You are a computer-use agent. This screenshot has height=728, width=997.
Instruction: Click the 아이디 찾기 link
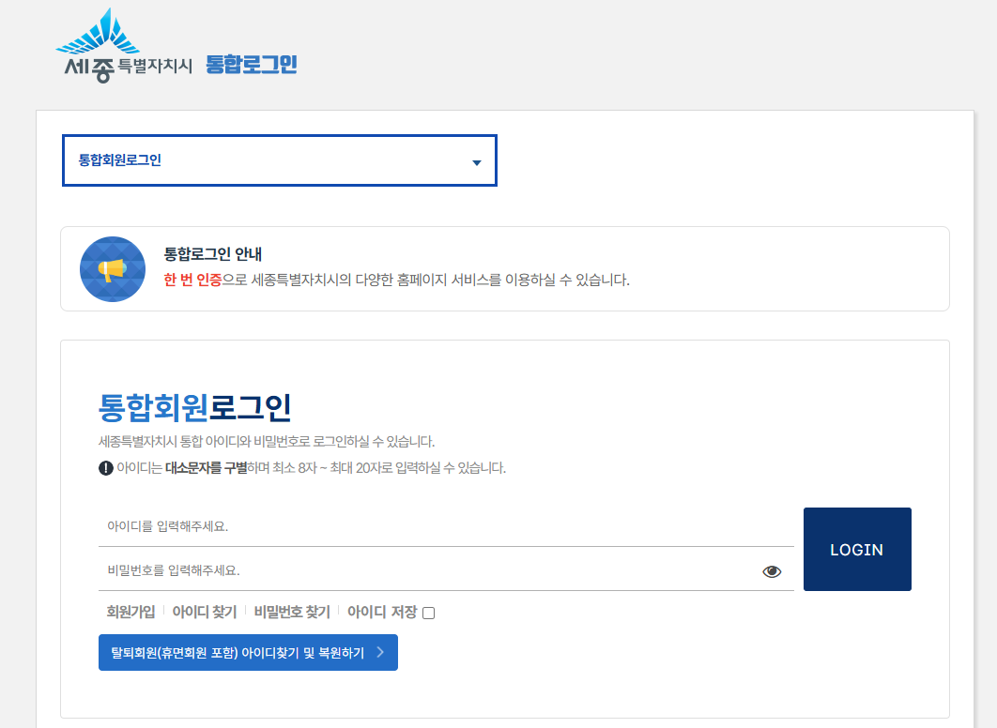pyautogui.click(x=204, y=612)
